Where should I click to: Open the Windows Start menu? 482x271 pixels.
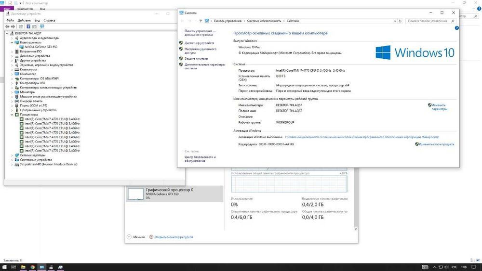click(5, 267)
